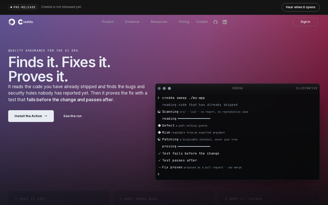
Task: Click the Patching spinner icon in terminal
Action: pos(159,139)
